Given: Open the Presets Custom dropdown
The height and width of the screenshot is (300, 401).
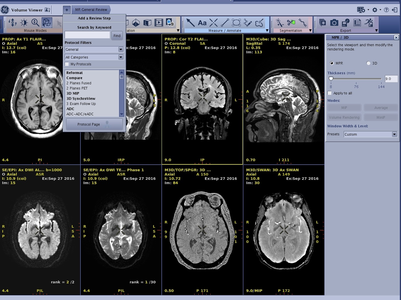Looking at the screenshot, I should (x=394, y=134).
